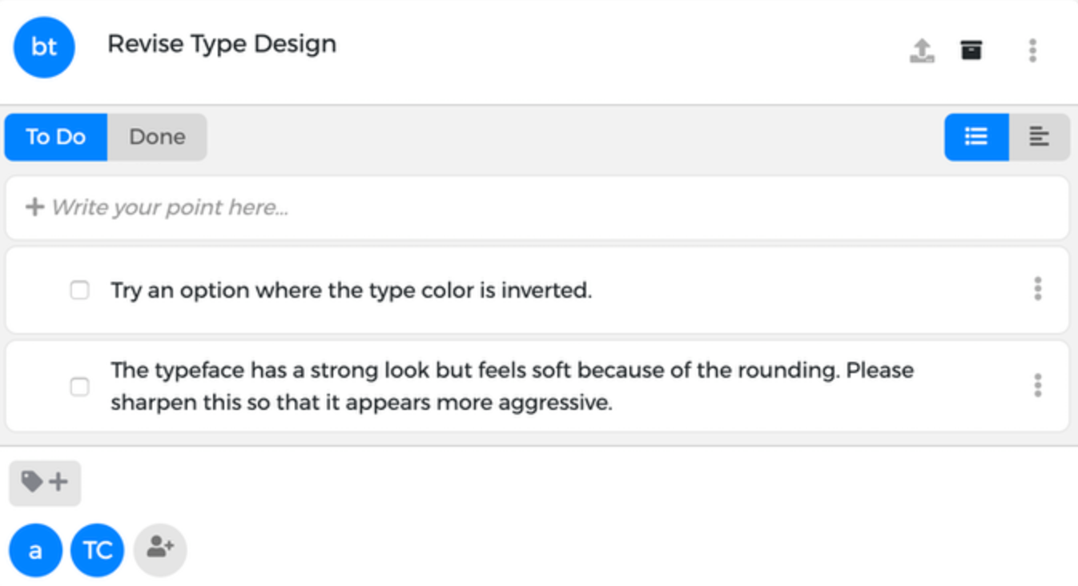Click the plus icon beside the point field
The height and width of the screenshot is (586, 1078).
tap(34, 208)
